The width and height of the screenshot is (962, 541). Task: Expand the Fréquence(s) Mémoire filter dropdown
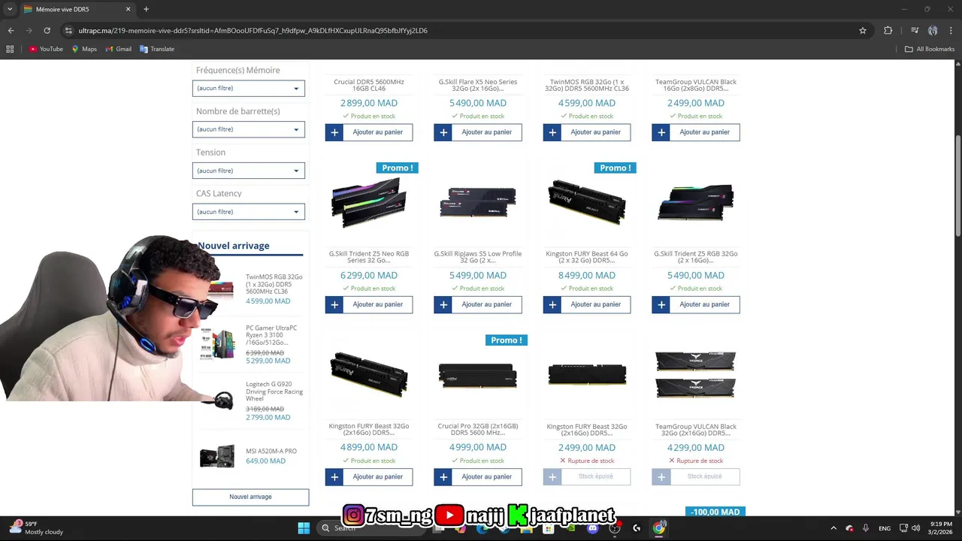[248, 88]
